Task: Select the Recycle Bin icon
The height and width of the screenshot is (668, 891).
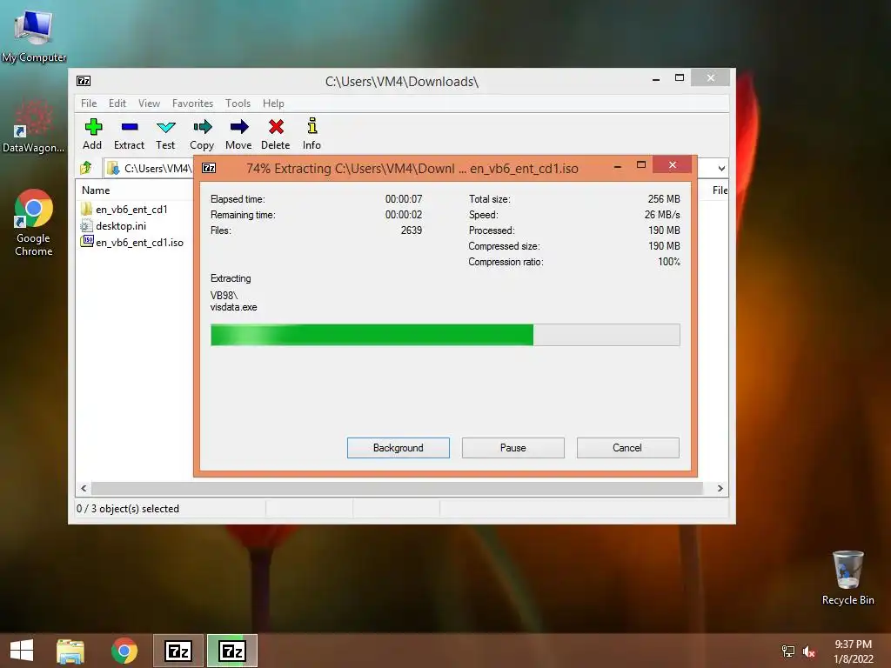Action: click(847, 578)
